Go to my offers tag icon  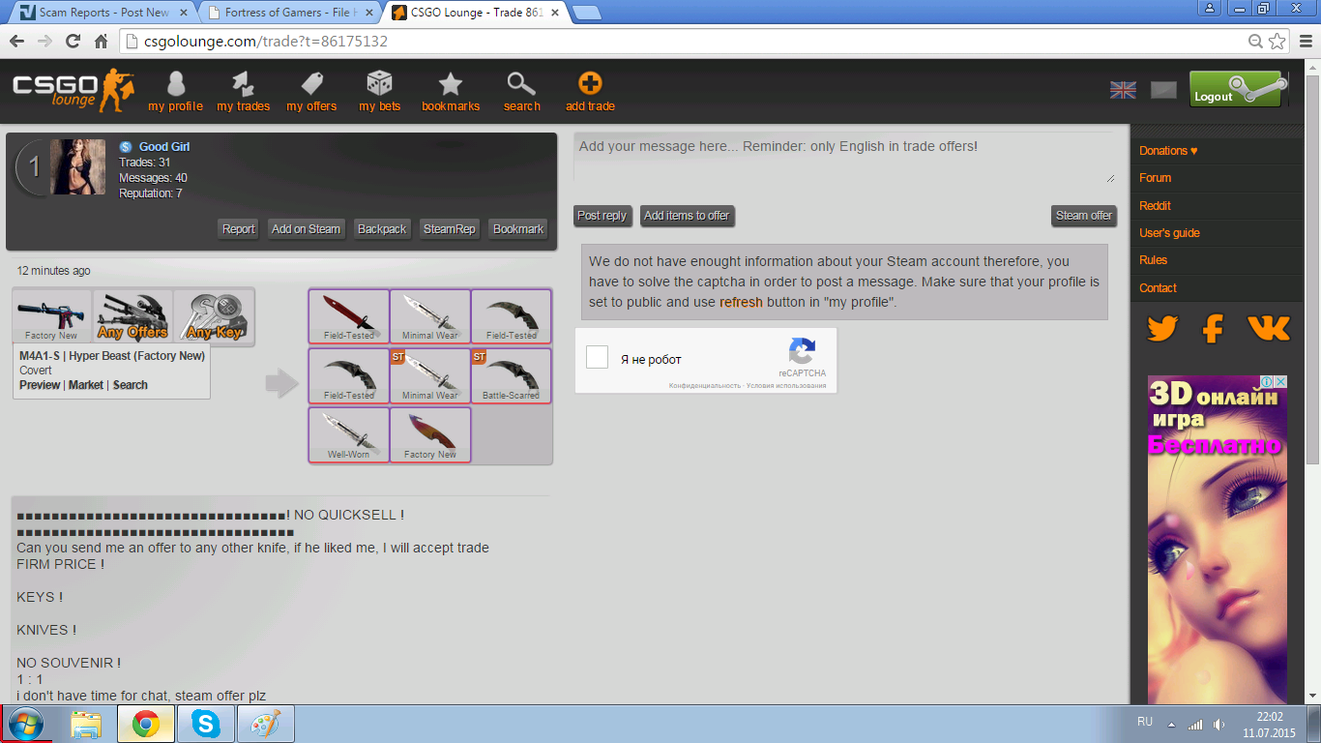(x=311, y=85)
